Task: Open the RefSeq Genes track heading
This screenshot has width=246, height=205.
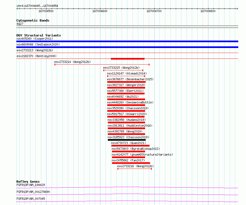Action: pyautogui.click(x=28, y=182)
